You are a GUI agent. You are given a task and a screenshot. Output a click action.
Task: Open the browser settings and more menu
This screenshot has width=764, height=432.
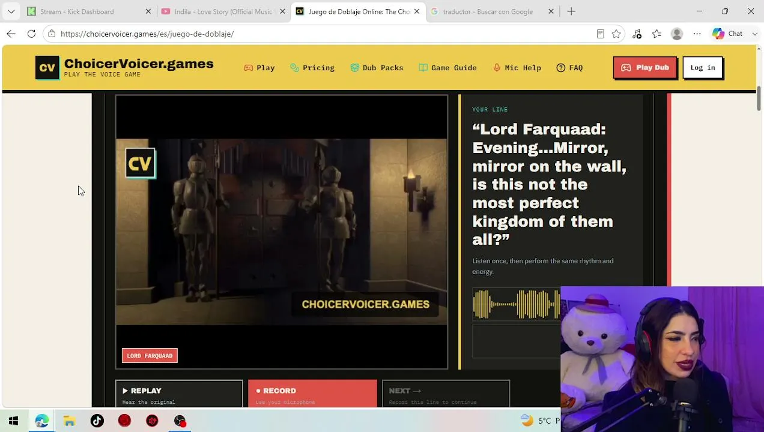(697, 34)
